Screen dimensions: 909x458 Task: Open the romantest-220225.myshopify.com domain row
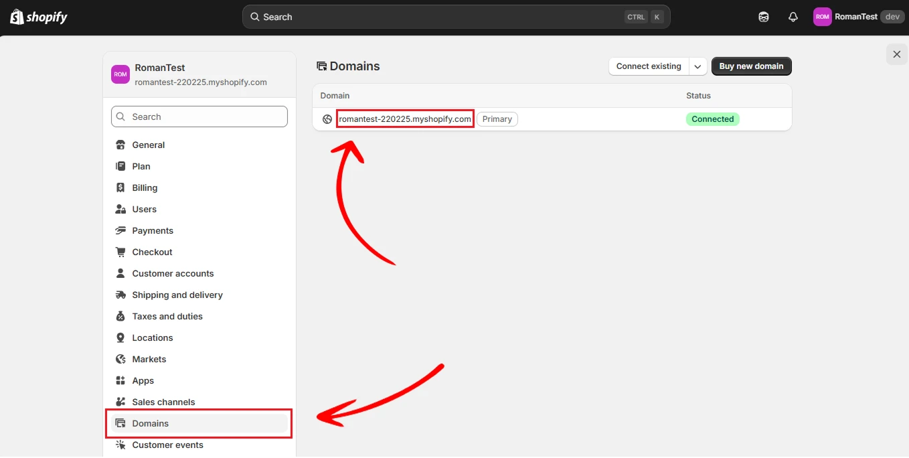pos(552,119)
